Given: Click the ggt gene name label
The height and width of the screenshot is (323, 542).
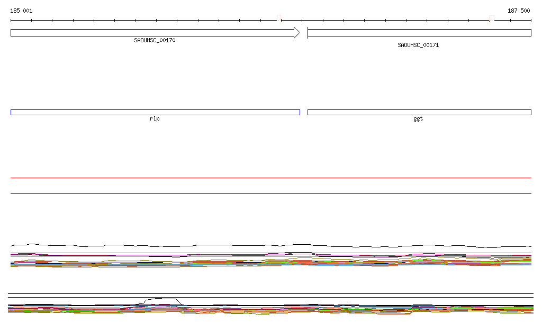Looking at the screenshot, I should click(x=418, y=119).
